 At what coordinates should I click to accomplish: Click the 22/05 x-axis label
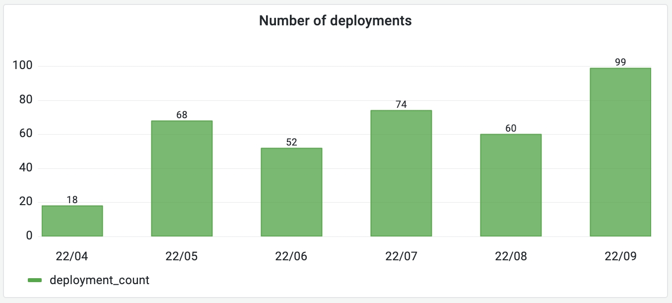point(182,256)
